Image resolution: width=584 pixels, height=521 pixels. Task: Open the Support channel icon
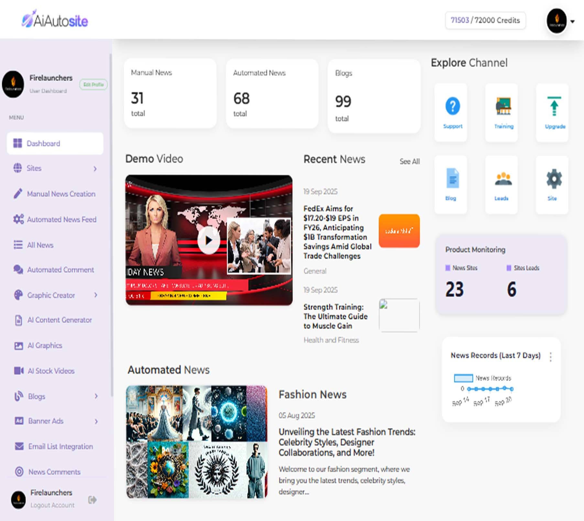452,106
